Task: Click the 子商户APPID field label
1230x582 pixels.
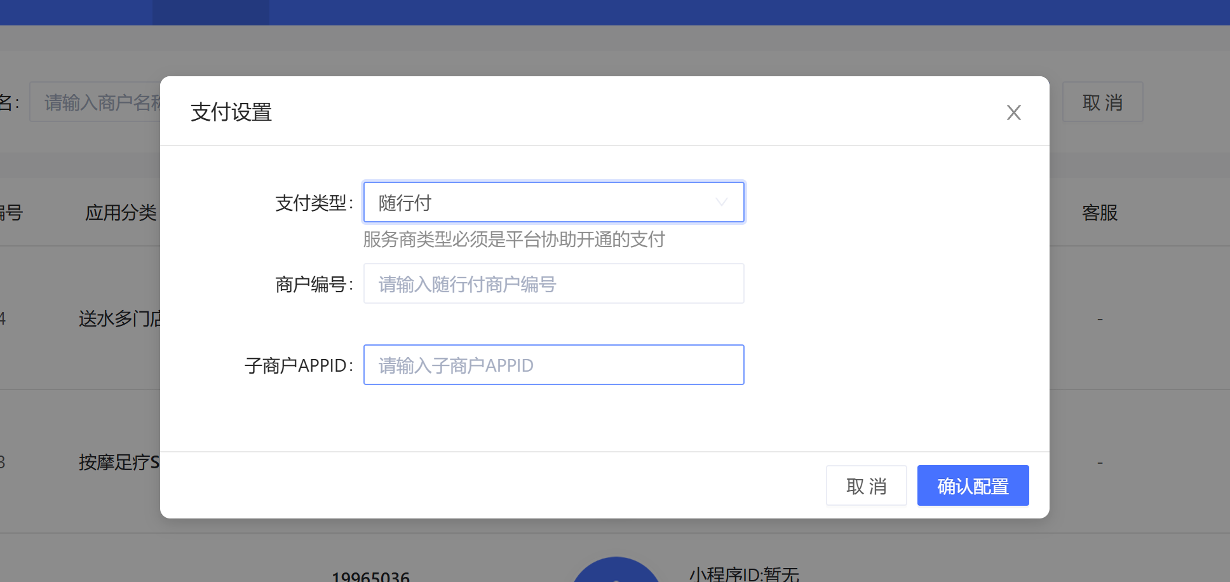Action: click(297, 366)
